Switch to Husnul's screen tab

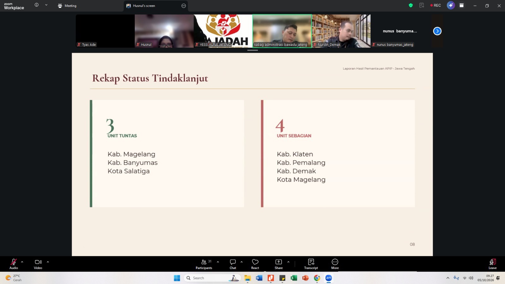(x=156, y=6)
